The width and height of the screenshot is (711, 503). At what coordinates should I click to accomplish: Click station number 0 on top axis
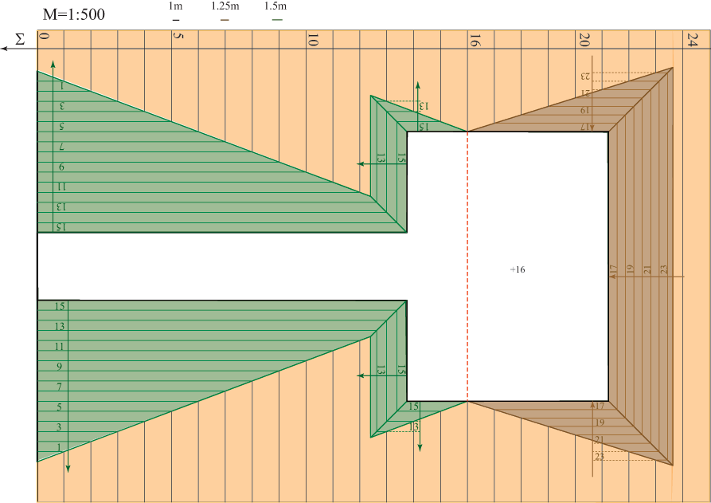[45, 37]
